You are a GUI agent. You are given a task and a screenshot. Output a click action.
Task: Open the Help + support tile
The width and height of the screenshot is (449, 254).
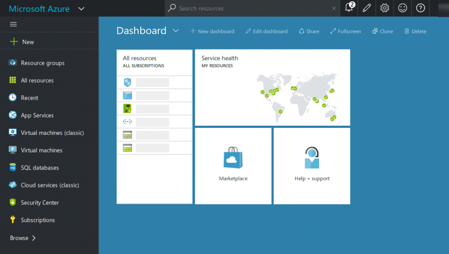(312, 166)
